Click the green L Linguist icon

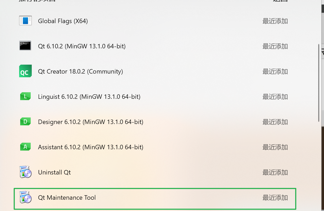coord(25,96)
